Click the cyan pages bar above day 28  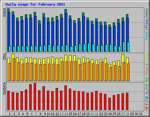[128, 47]
